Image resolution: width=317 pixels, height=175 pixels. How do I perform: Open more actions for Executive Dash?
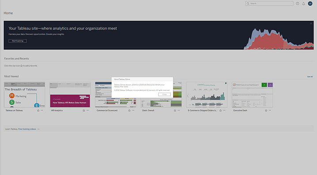pos(270,110)
